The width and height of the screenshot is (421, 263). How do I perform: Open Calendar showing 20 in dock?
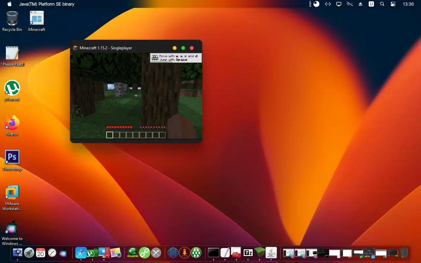coord(40,252)
